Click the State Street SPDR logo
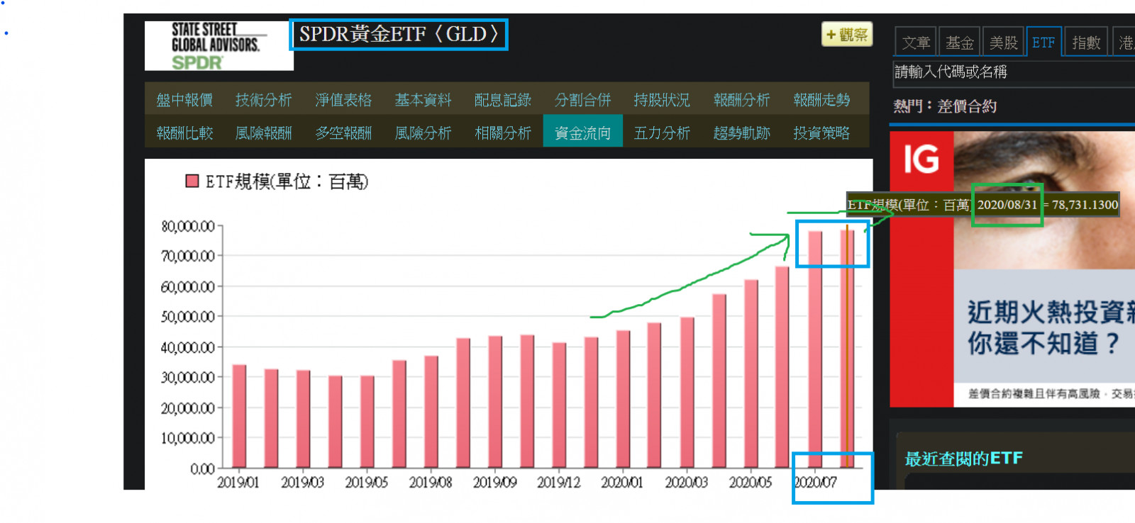The width and height of the screenshot is (1135, 523). (218, 46)
